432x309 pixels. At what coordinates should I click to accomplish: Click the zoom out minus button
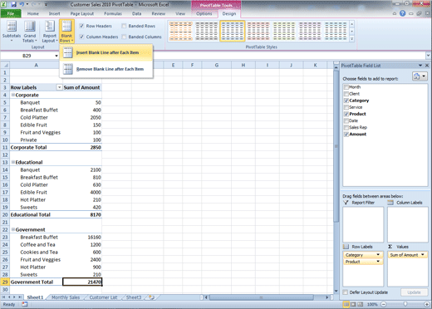click(384, 304)
